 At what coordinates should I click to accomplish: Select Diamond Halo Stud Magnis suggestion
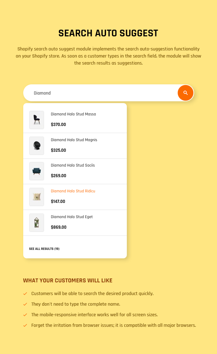74,140
